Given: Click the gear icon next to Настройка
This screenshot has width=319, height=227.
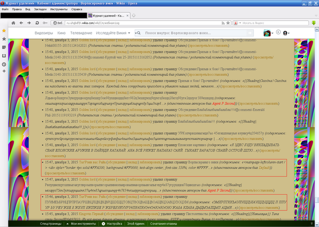Looking at the screenshot, I should tap(103, 224).
